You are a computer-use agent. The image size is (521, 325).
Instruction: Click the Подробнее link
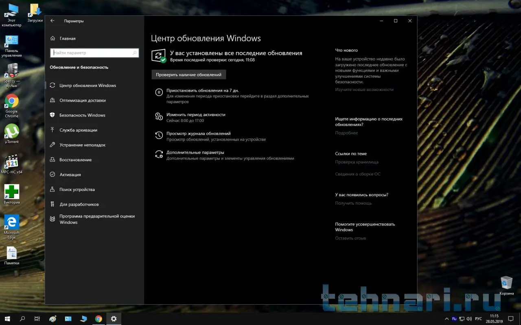pos(346,133)
